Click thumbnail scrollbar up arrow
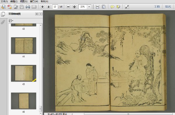This screenshot has height=115, width=175. (41, 25)
